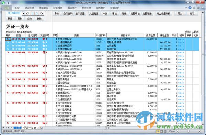Image resolution: width=206 pixels, height=135 pixels.
Task: Click the blue help question mark icon
Action: pos(190,8)
